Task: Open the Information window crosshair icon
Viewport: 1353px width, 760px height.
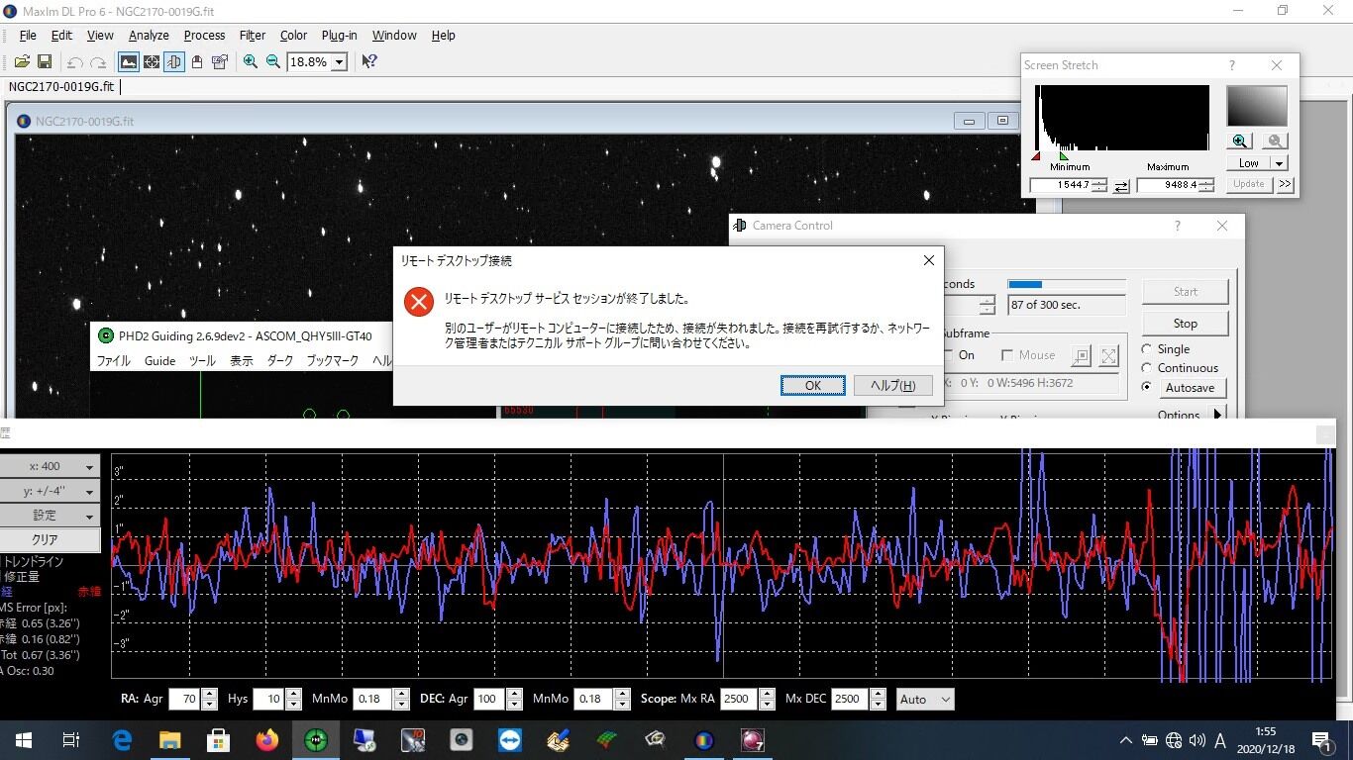Action: click(152, 61)
